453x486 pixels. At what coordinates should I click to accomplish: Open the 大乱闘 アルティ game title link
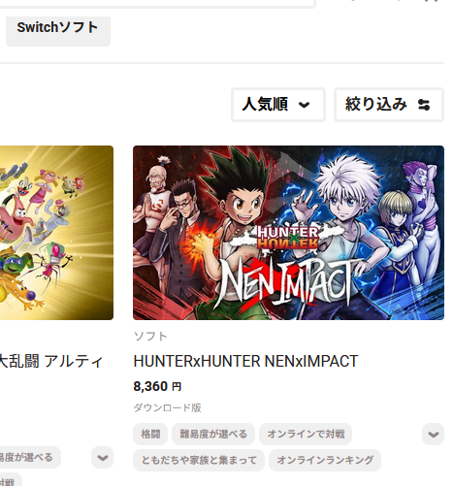pyautogui.click(x=51, y=361)
